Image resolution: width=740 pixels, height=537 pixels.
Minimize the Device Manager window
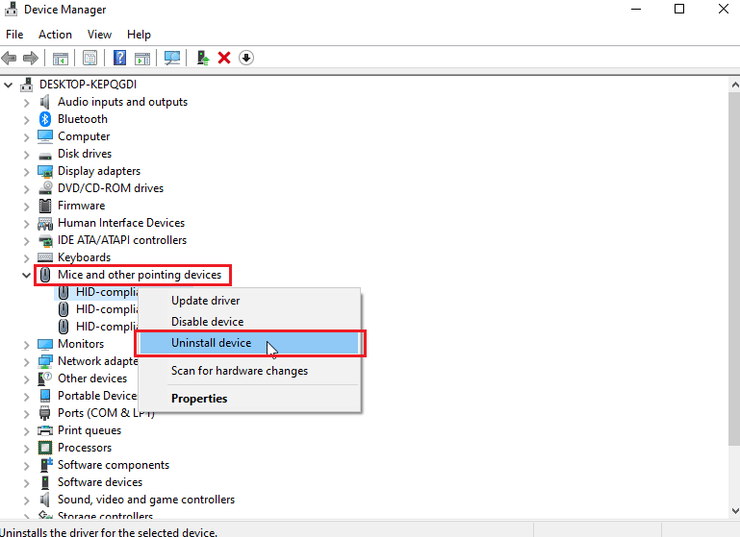point(636,9)
